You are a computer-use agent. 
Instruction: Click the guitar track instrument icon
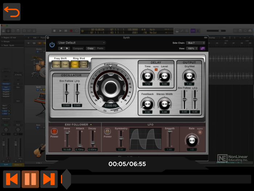coord(39,150)
